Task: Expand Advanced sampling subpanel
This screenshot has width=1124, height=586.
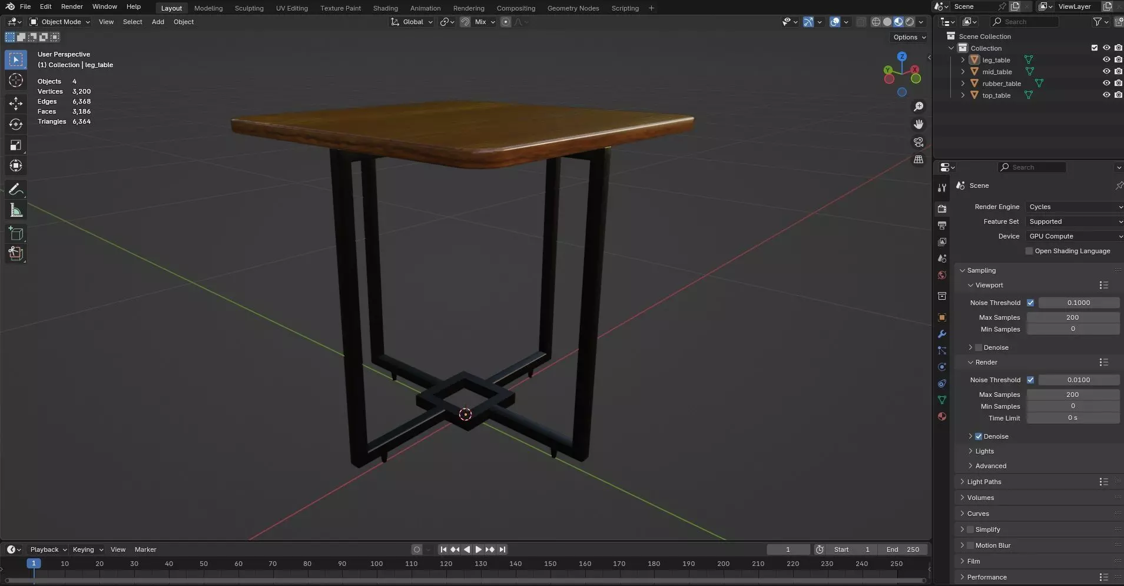Action: pos(990,466)
